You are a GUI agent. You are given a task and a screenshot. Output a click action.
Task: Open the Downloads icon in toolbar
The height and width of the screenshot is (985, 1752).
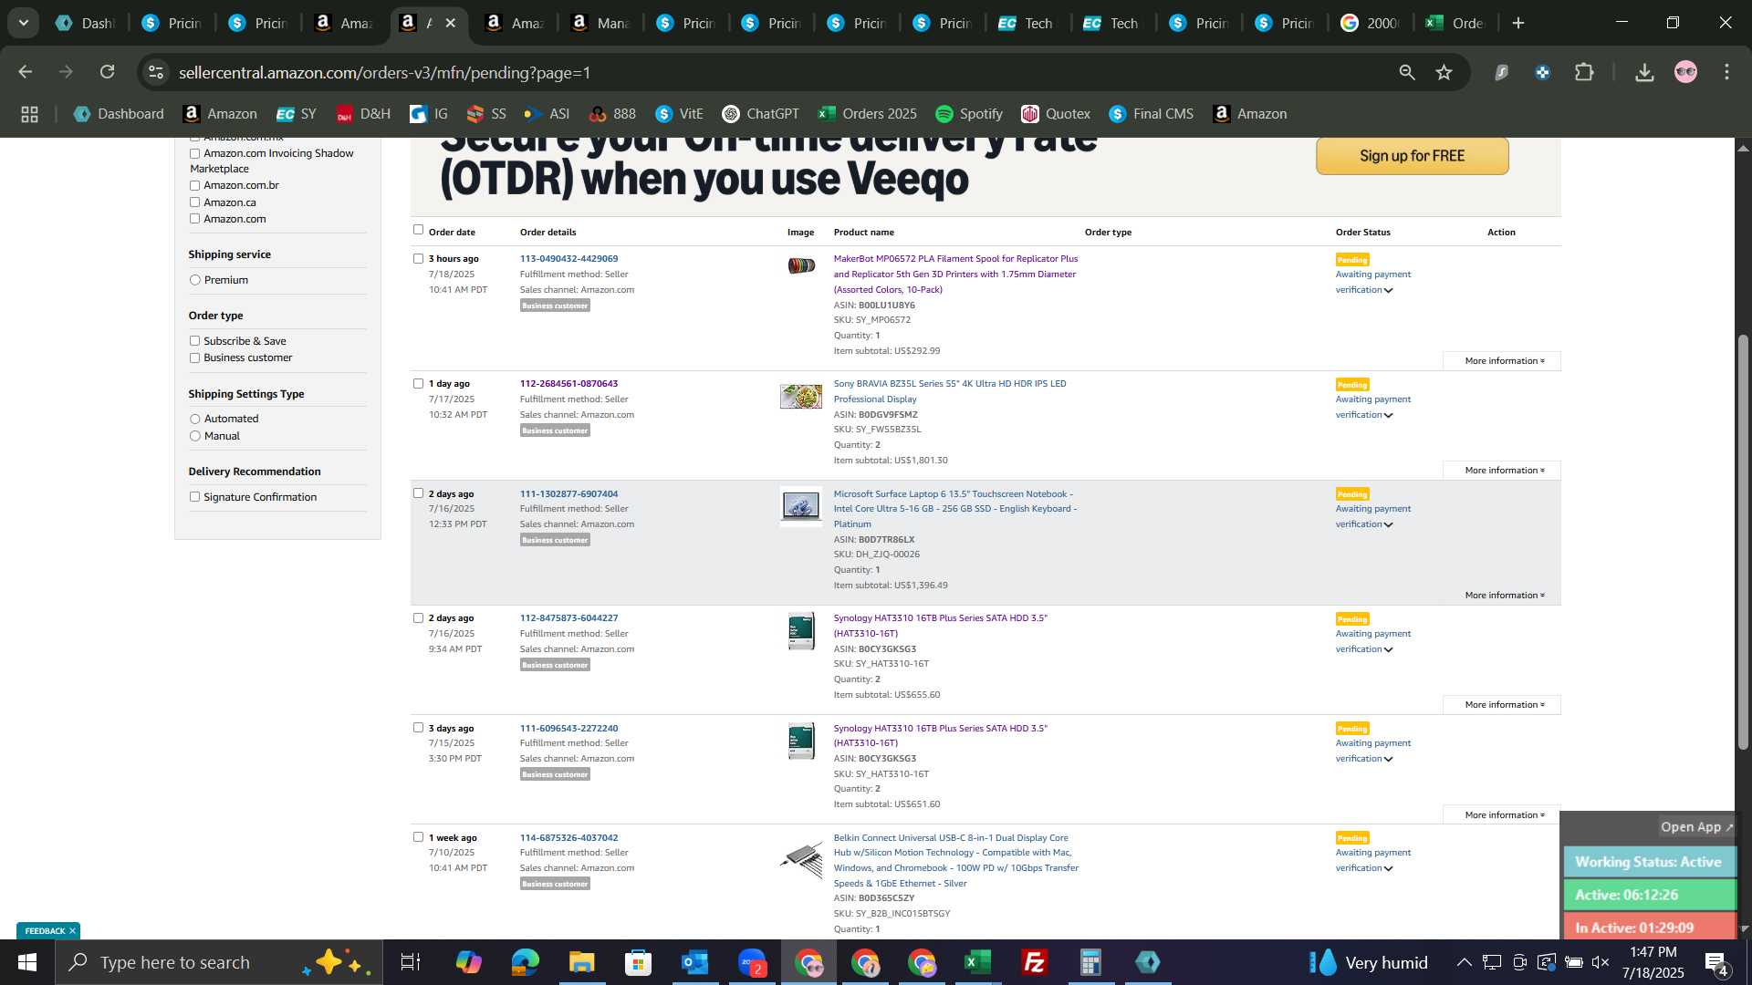pos(1644,72)
